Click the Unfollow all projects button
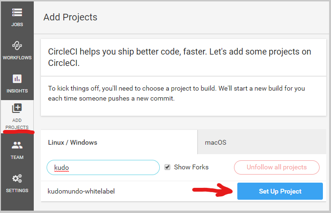 pyautogui.click(x=276, y=167)
